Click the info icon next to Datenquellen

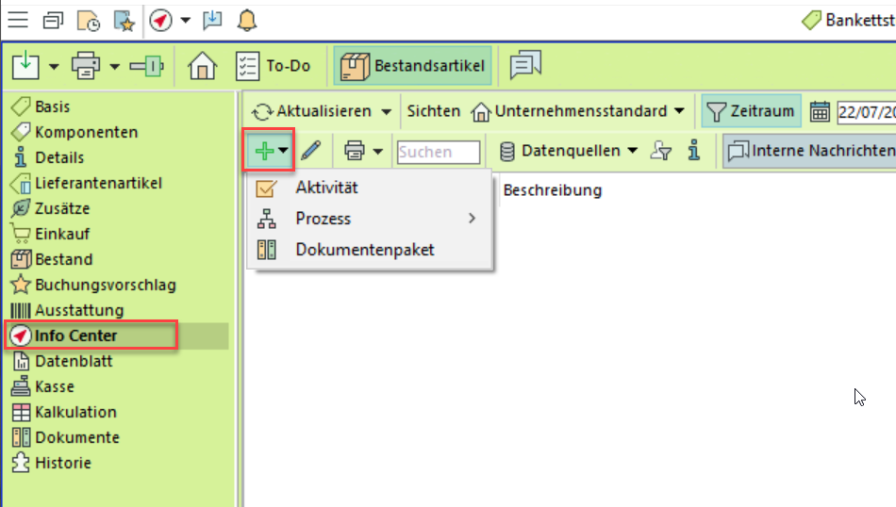pos(694,151)
